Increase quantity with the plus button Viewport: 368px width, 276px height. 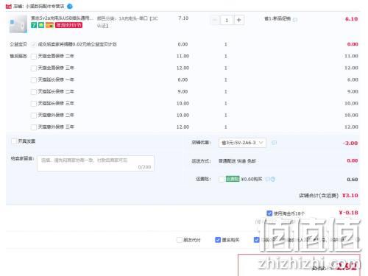coord(239,20)
